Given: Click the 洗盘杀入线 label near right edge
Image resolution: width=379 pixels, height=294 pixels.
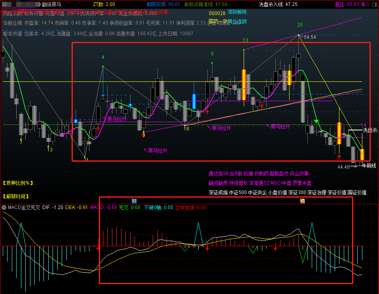Looking at the screenshot, I should (370, 130).
